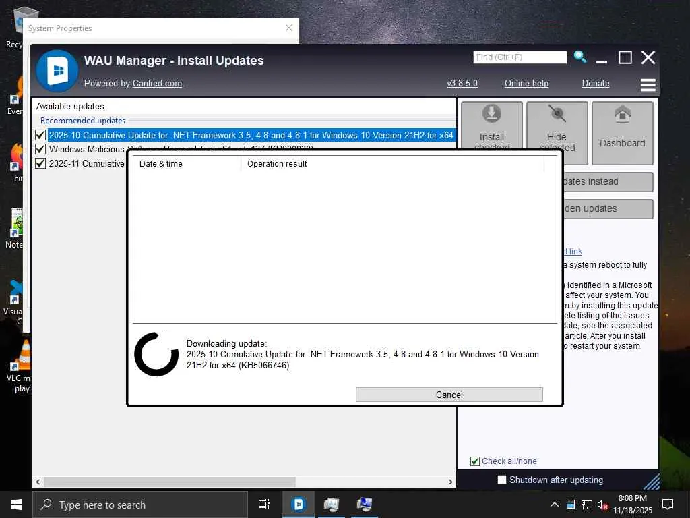Open the notification center icon
Viewport: 690px width, 518px height.
[668, 505]
